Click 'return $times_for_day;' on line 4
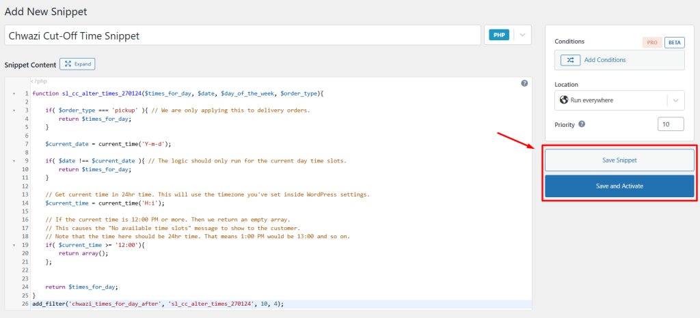700x318 pixels. click(95, 119)
